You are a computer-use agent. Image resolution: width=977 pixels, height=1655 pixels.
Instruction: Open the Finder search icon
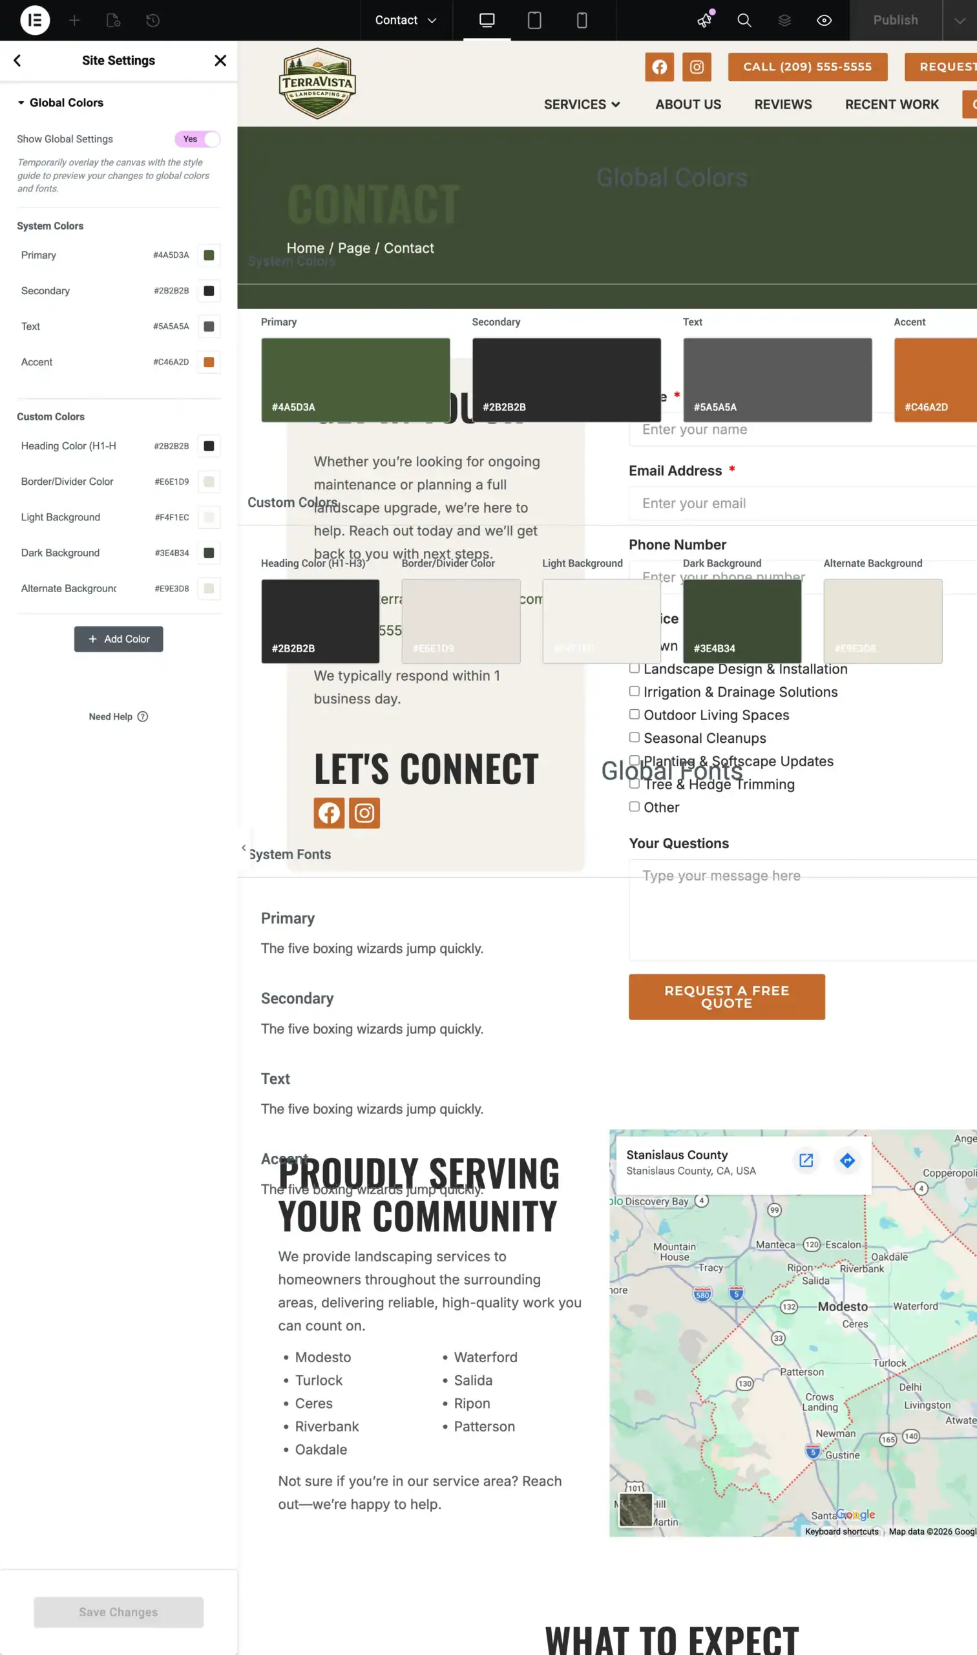[x=744, y=21]
